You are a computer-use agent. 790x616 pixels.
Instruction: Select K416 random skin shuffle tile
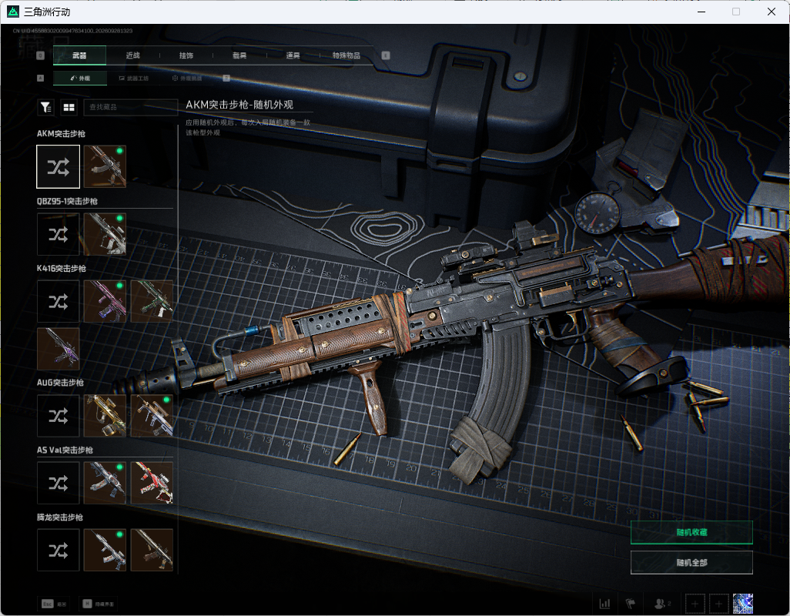pyautogui.click(x=59, y=301)
